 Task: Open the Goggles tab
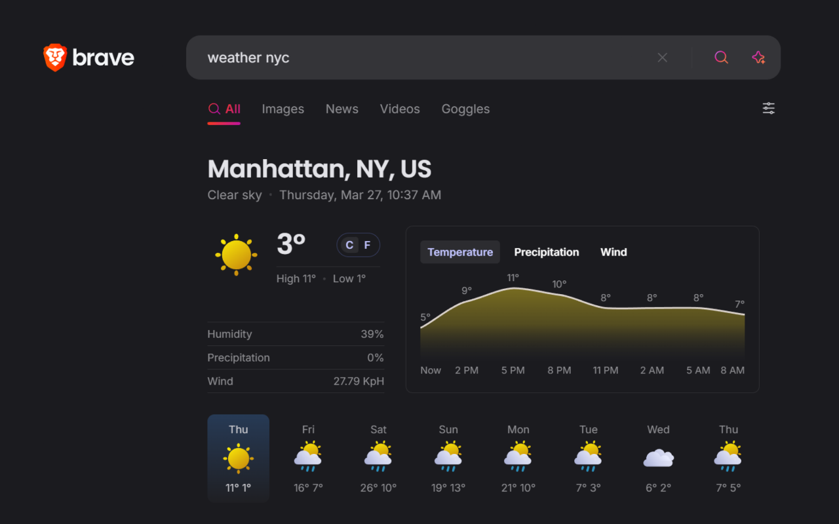click(x=465, y=109)
